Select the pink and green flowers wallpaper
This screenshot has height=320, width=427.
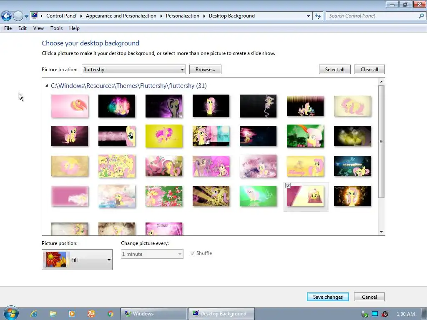pos(164,196)
